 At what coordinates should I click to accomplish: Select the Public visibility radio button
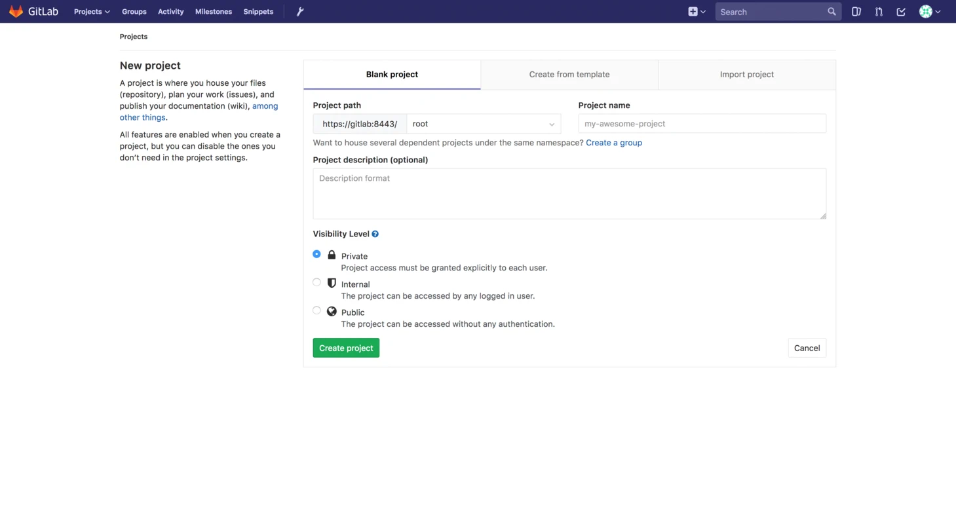click(x=316, y=310)
